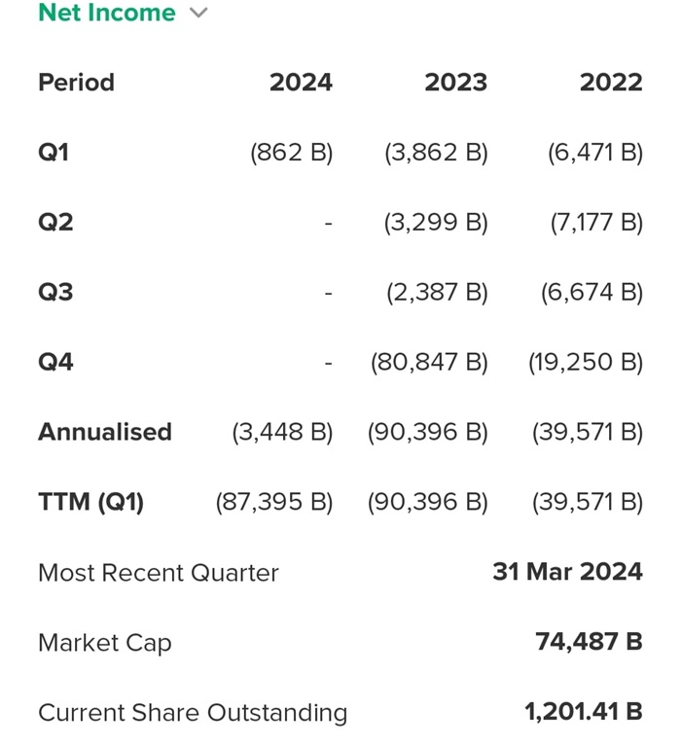Click the Period column header
Viewport: 681px width, 745px height.
[76, 83]
